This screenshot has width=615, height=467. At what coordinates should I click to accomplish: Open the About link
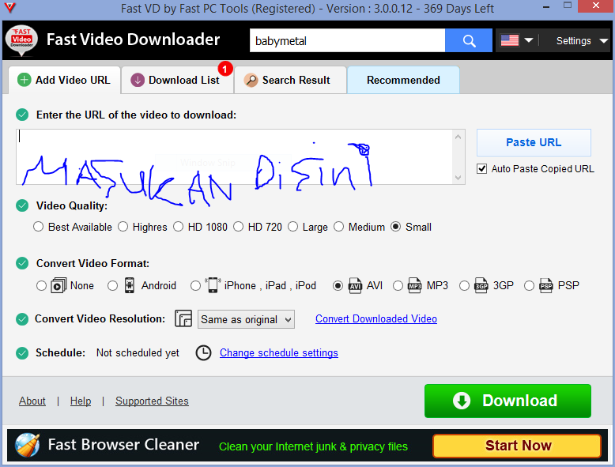pos(32,401)
